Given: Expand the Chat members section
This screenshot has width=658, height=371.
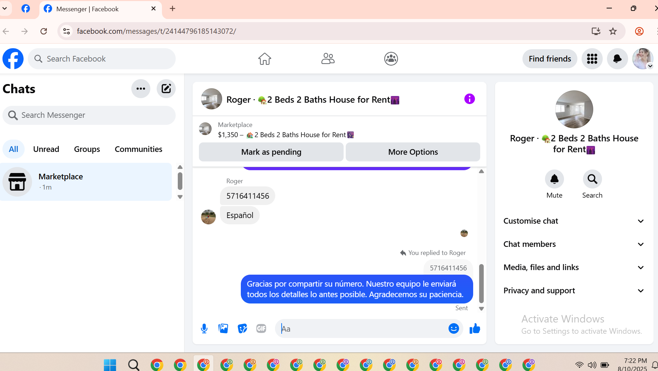Looking at the screenshot, I should (x=574, y=244).
